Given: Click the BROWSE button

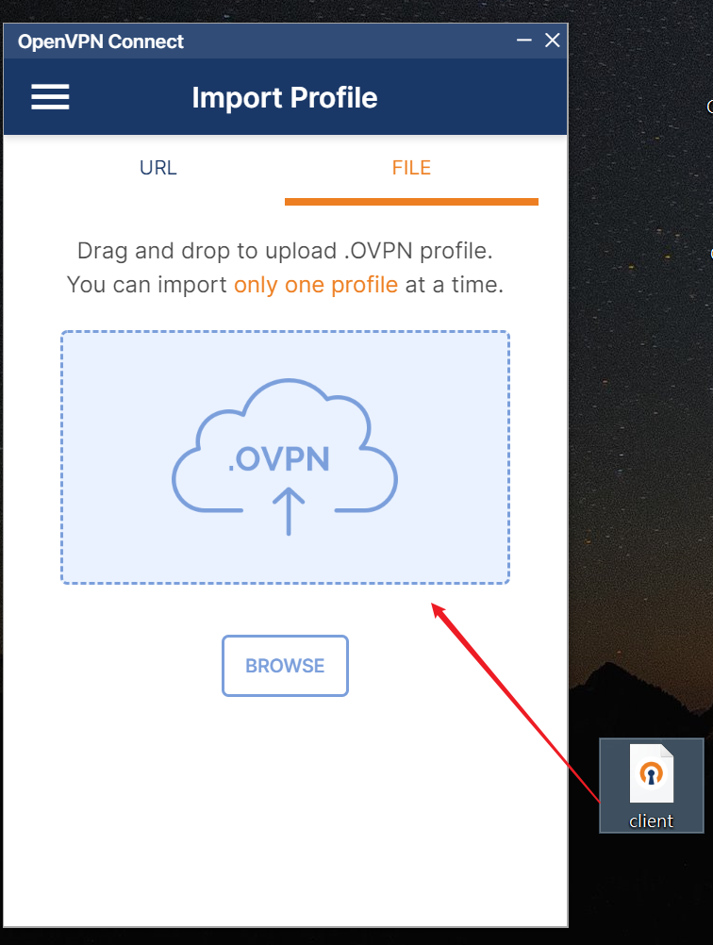Looking at the screenshot, I should [x=285, y=665].
